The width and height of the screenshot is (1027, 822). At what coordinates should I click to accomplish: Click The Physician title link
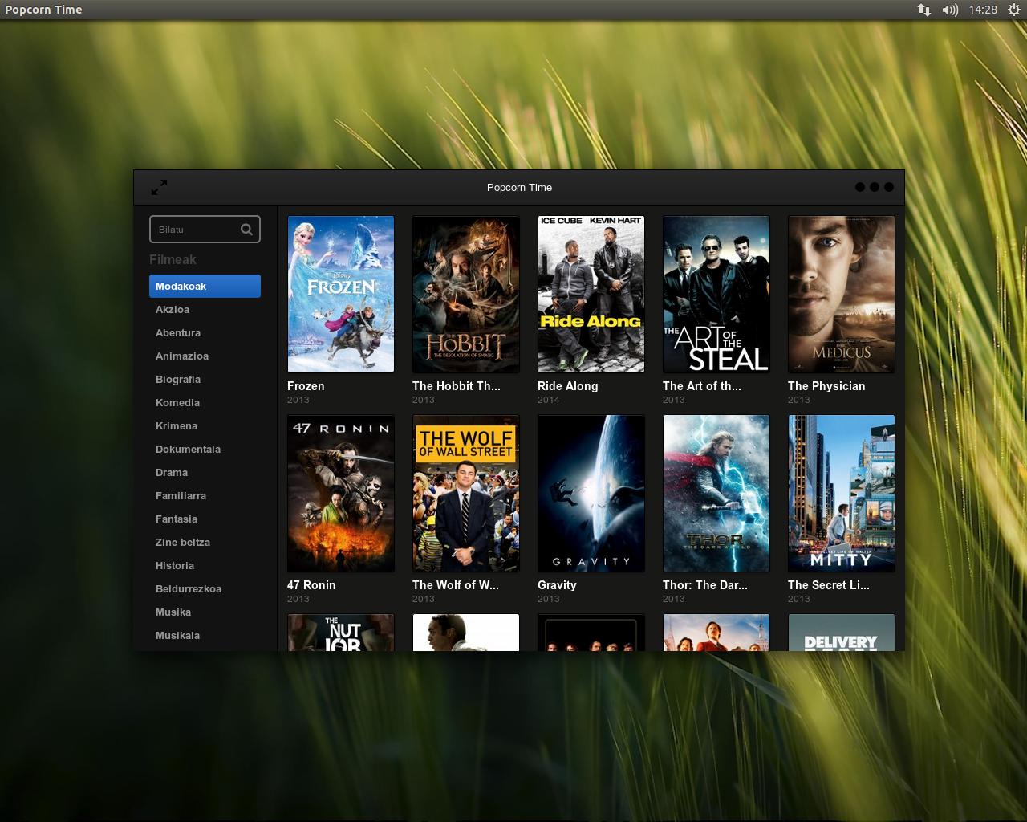(x=826, y=386)
